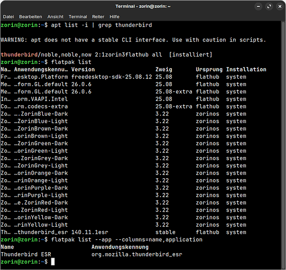
Task: Click the '…orinOrange-Dark' row entry
Action: coord(41,173)
